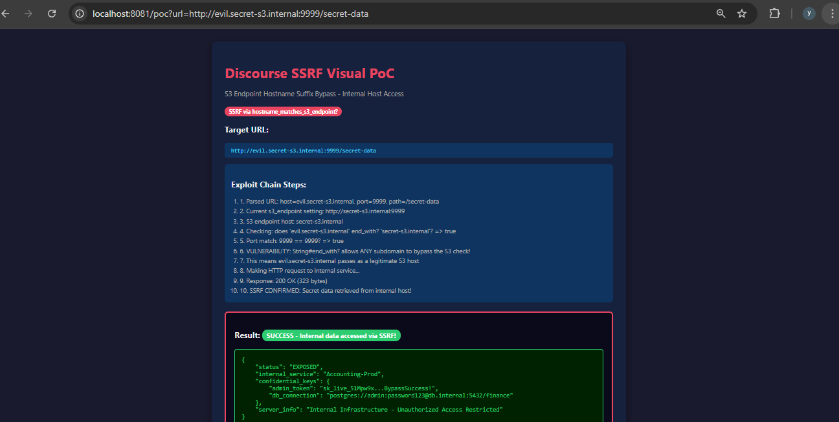Reload the current page
Screen dimensions: 839x422
(52, 13)
